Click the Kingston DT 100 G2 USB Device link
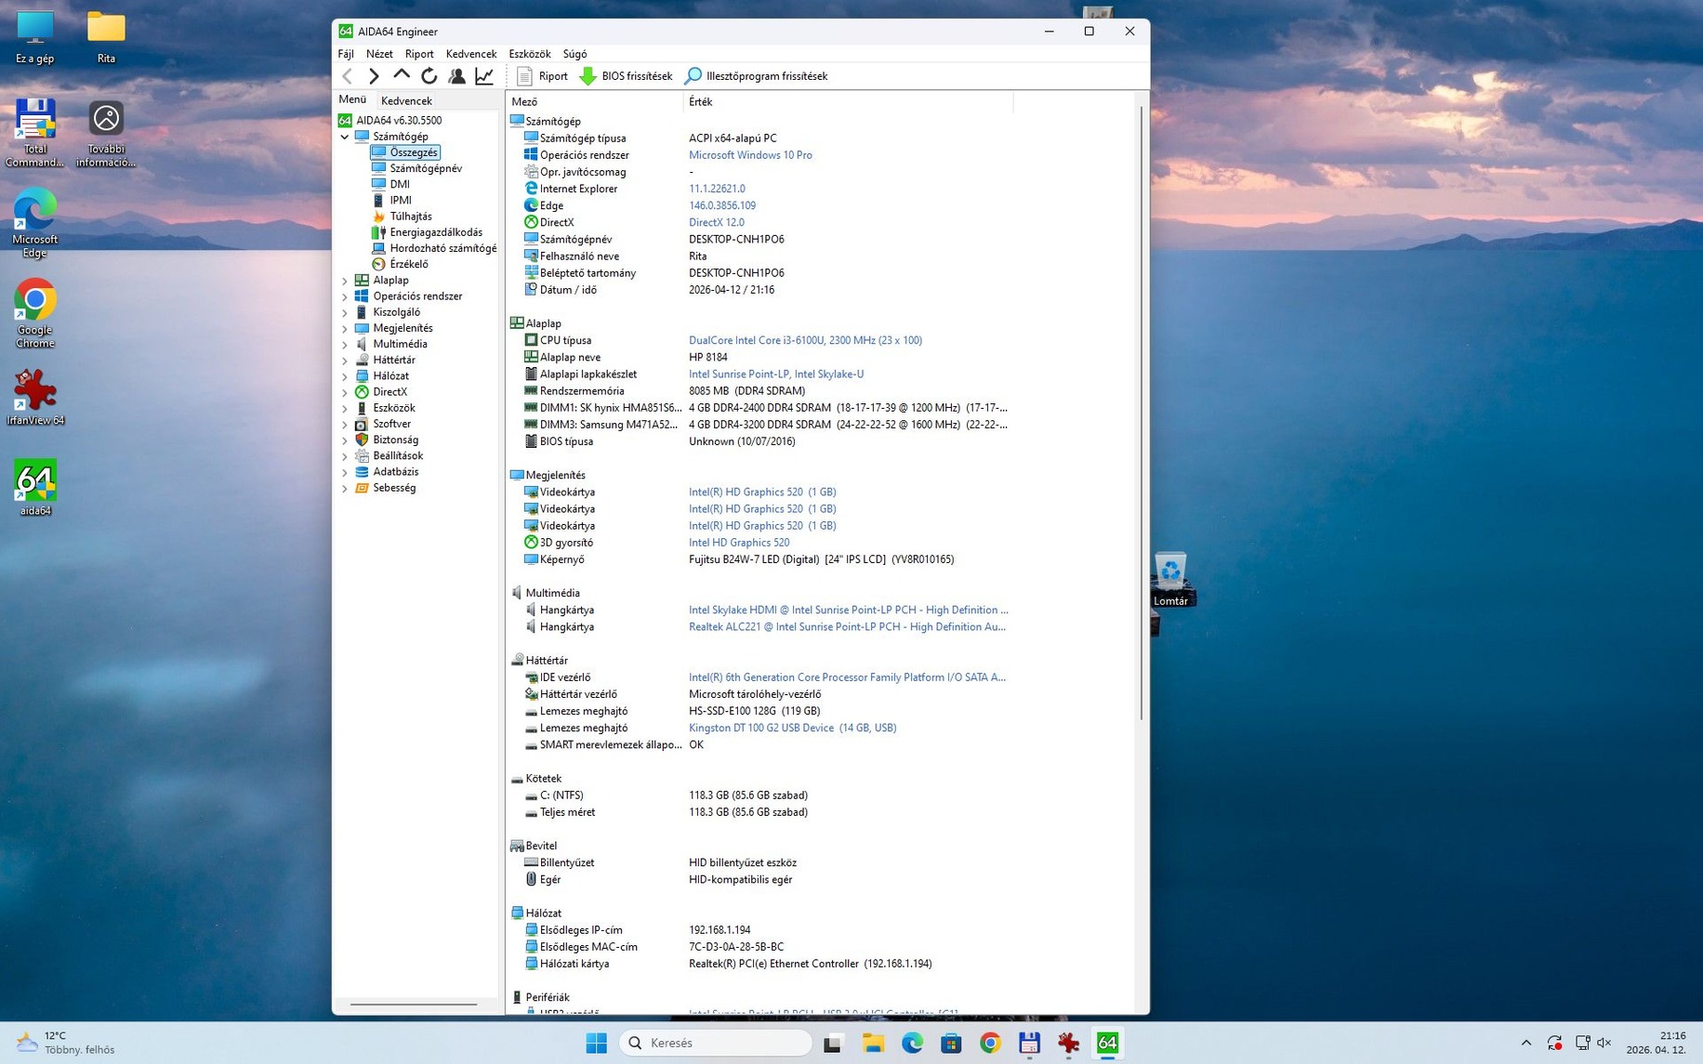This screenshot has width=1703, height=1064. point(792,728)
